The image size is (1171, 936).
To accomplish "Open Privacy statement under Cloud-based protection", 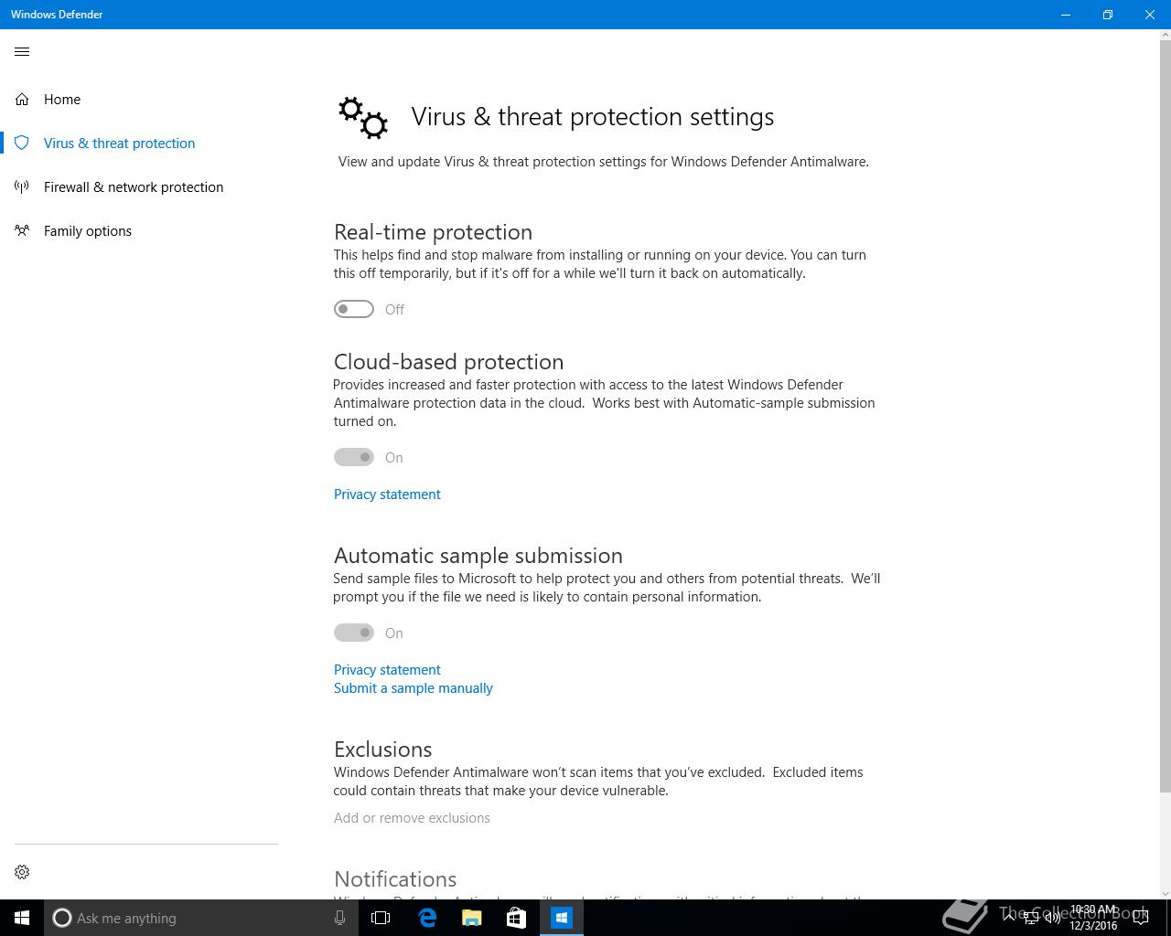I will 387,494.
